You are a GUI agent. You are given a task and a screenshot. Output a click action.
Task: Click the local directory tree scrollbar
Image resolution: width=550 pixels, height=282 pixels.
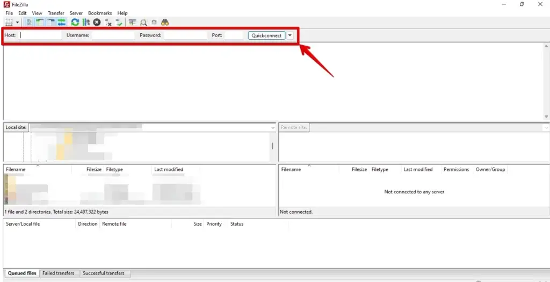pos(272,146)
